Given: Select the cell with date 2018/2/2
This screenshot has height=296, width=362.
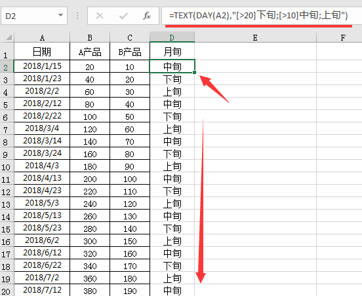Looking at the screenshot, I should point(42,91).
